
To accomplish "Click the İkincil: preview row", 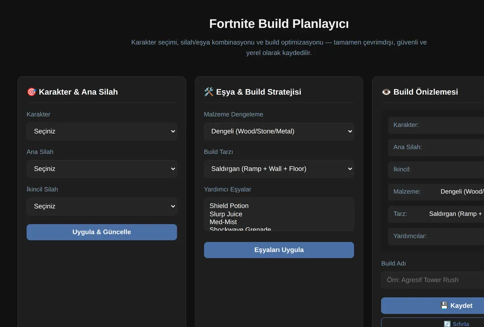I will (436, 169).
